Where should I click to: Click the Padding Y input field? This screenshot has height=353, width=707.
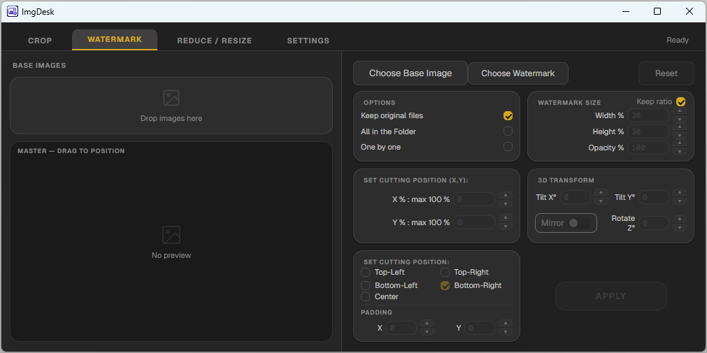click(x=480, y=328)
